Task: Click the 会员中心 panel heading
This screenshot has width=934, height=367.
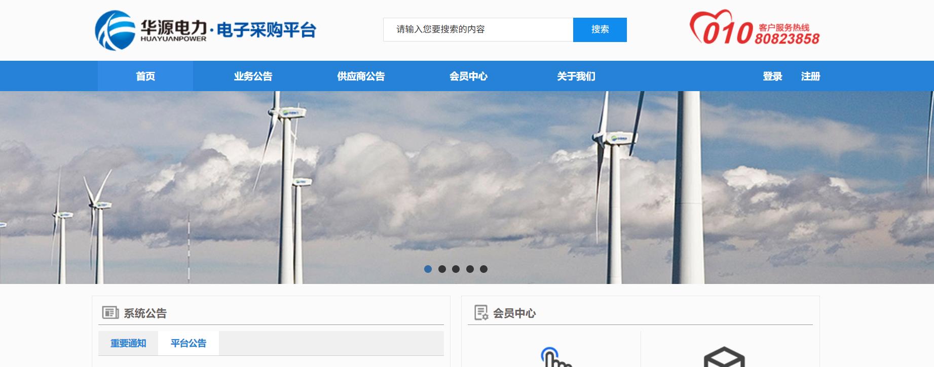Action: pyautogui.click(x=514, y=313)
